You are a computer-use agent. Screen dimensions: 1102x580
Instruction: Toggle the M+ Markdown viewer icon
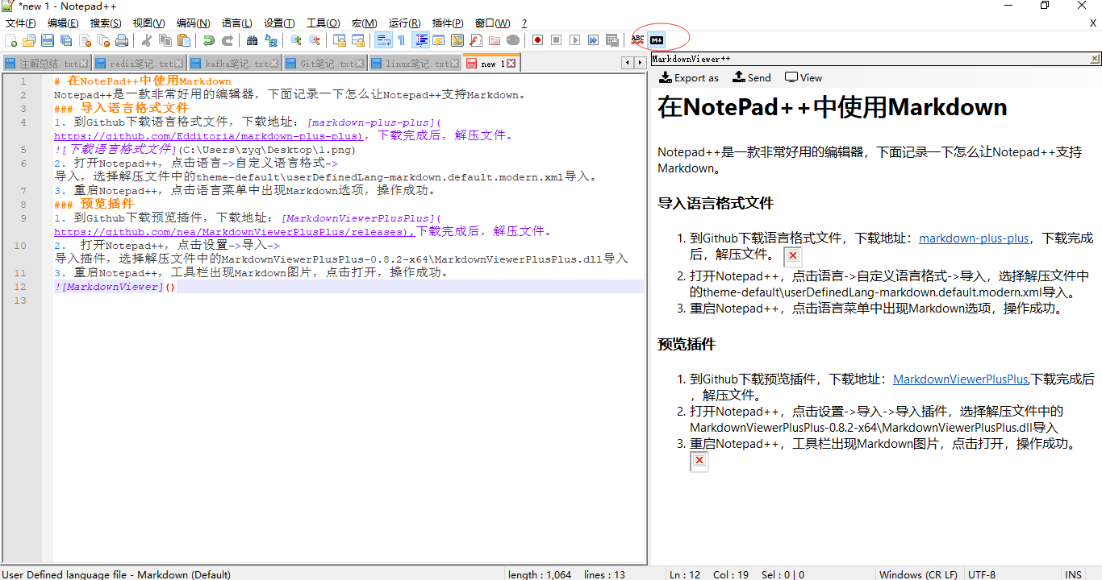pos(656,39)
